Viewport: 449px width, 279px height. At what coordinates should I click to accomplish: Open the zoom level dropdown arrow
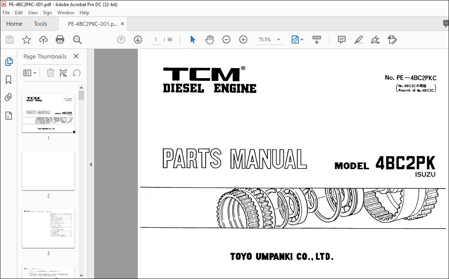278,40
